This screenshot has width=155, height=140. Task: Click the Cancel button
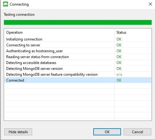137,132
